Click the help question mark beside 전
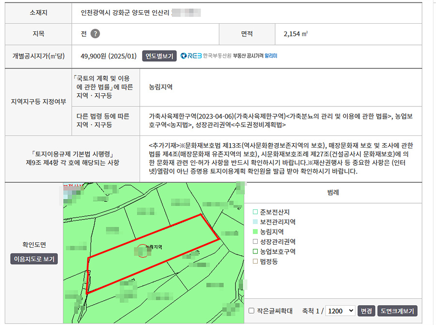This screenshot has height=325, width=436. tap(95, 34)
